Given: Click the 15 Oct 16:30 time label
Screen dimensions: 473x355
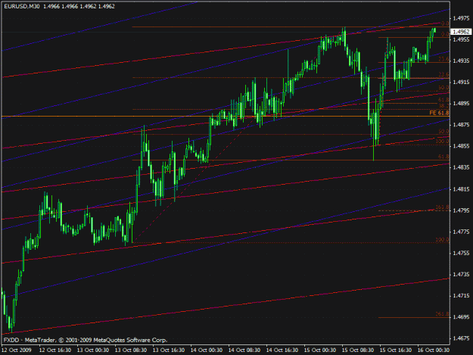Looking at the screenshot, I should coord(396,350).
